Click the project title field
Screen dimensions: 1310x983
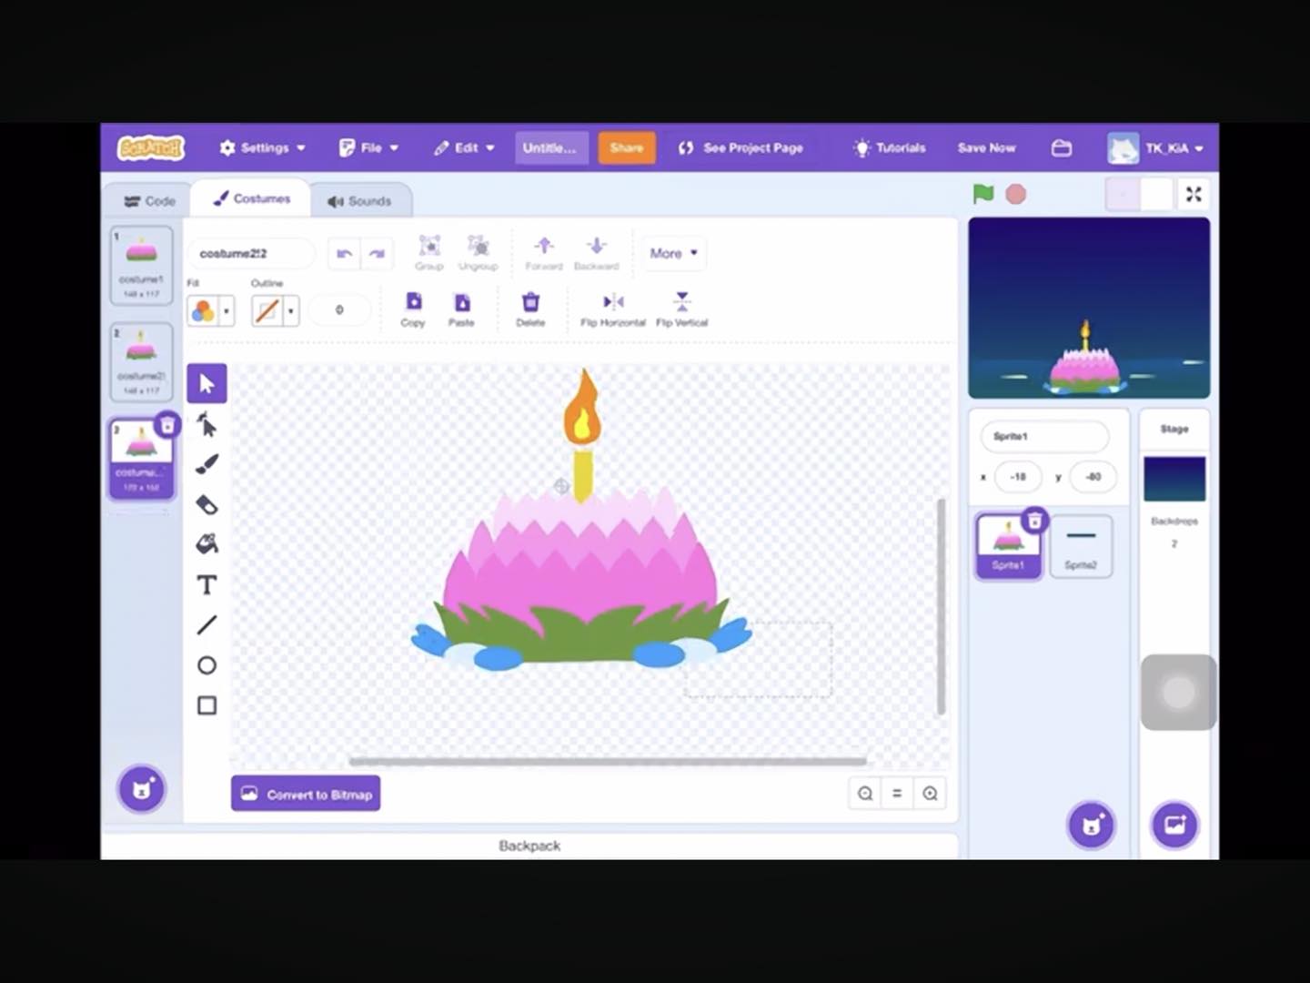click(549, 147)
